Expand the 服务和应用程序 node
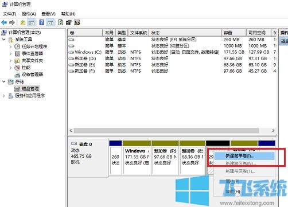288x207 pixels. pos(4,96)
